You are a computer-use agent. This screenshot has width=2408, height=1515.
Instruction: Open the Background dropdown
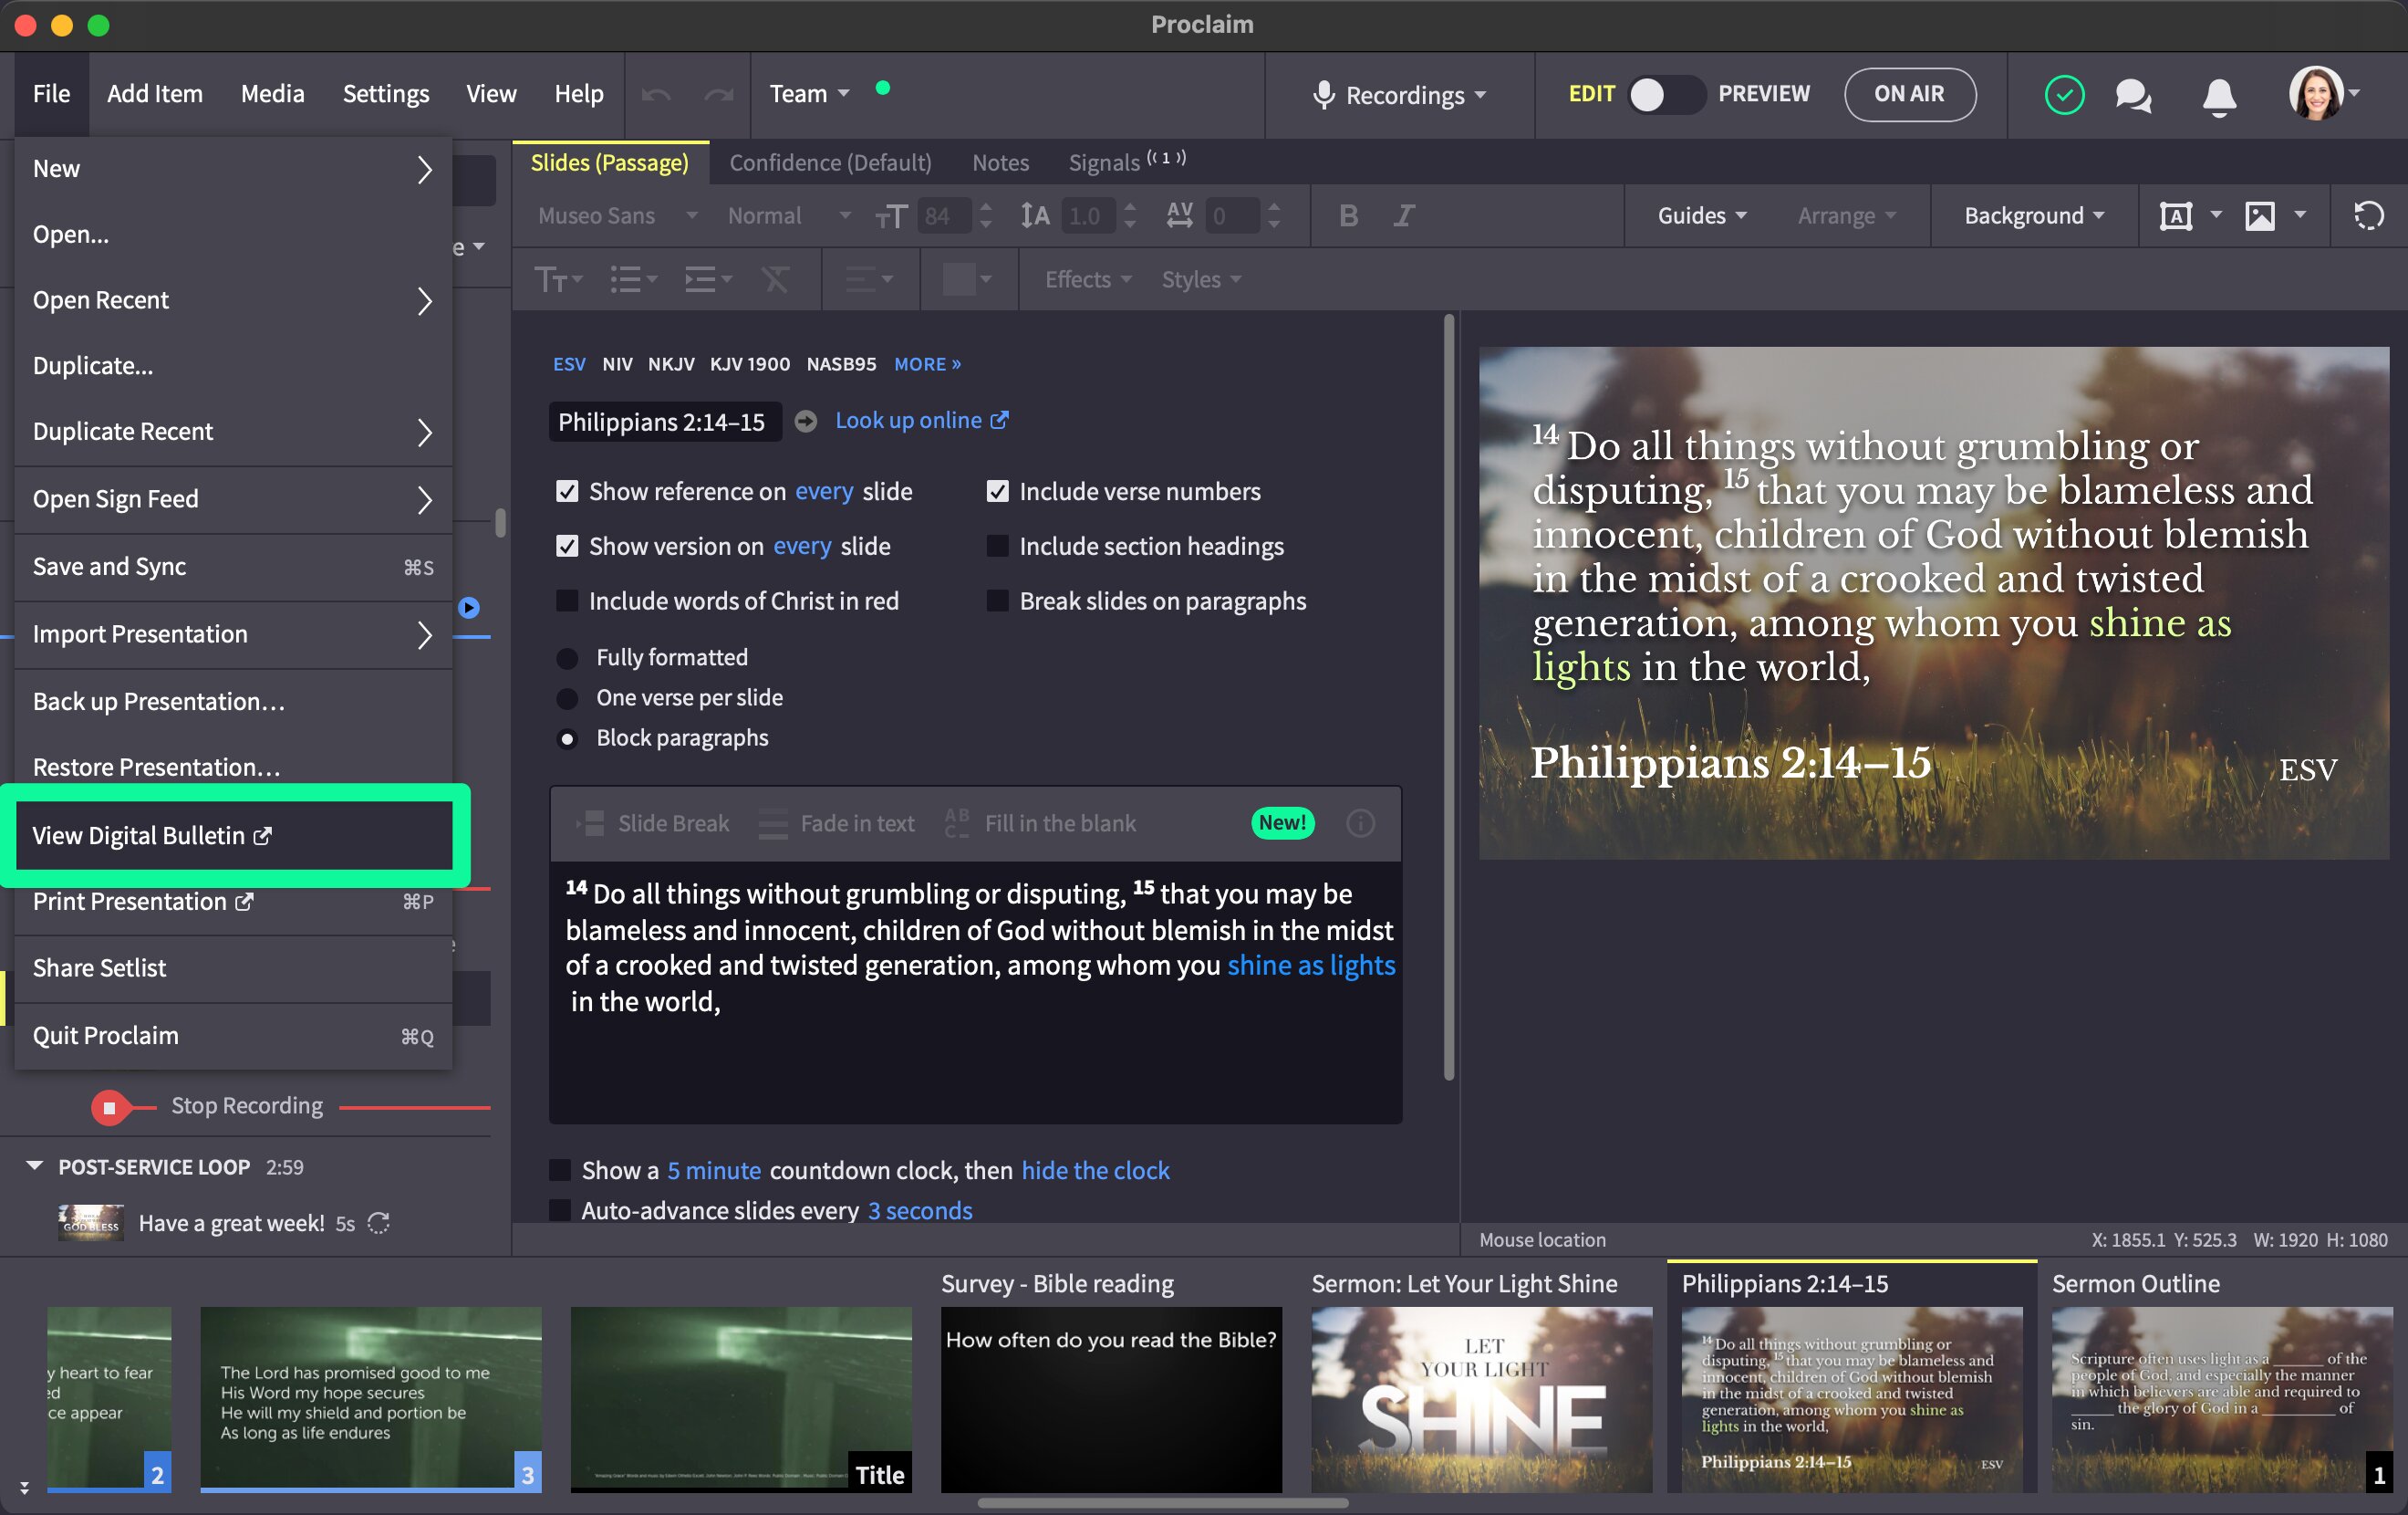click(2034, 215)
